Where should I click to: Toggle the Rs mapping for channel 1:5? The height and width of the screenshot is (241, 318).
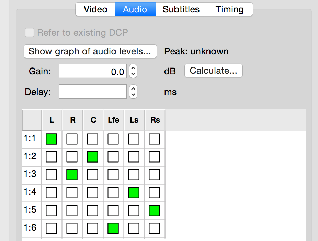coord(154,210)
